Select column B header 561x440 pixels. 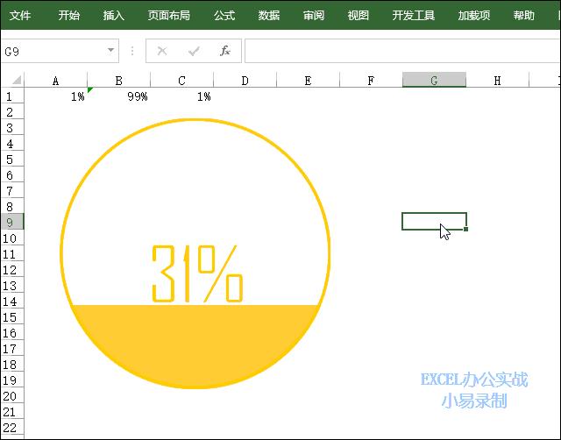(x=119, y=81)
